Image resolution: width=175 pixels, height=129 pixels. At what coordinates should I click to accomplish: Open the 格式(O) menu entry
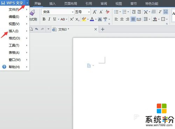(15, 38)
